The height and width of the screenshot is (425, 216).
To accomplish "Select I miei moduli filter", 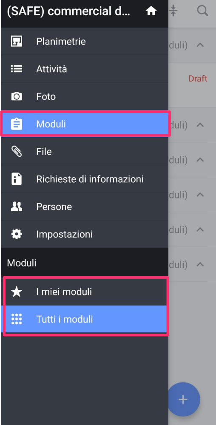I will (x=85, y=292).
